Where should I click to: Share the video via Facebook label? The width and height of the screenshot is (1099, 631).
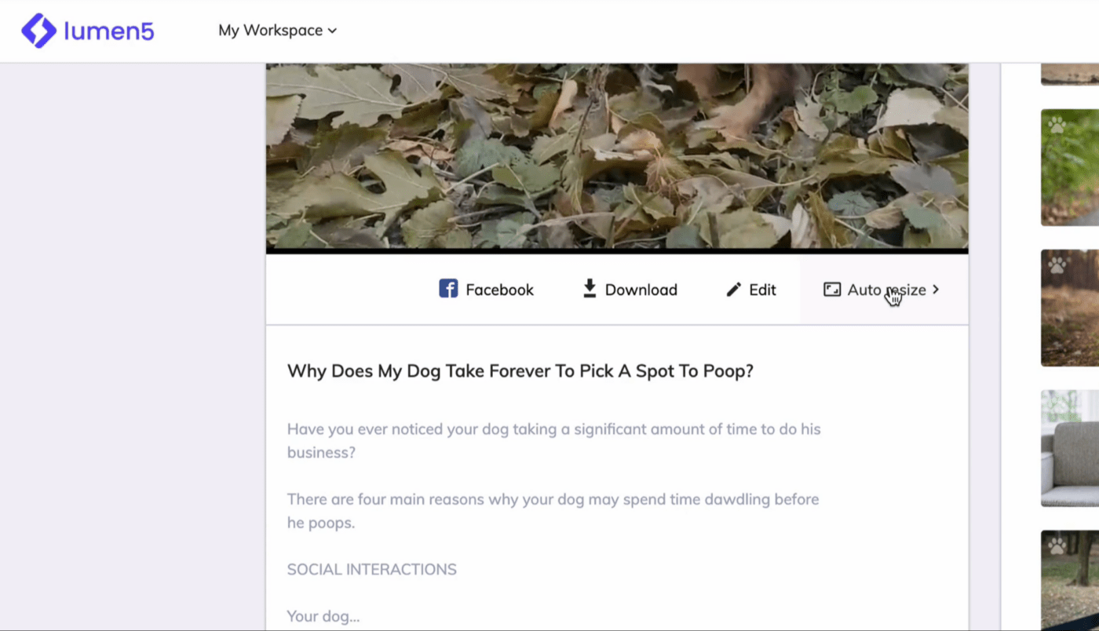499,290
